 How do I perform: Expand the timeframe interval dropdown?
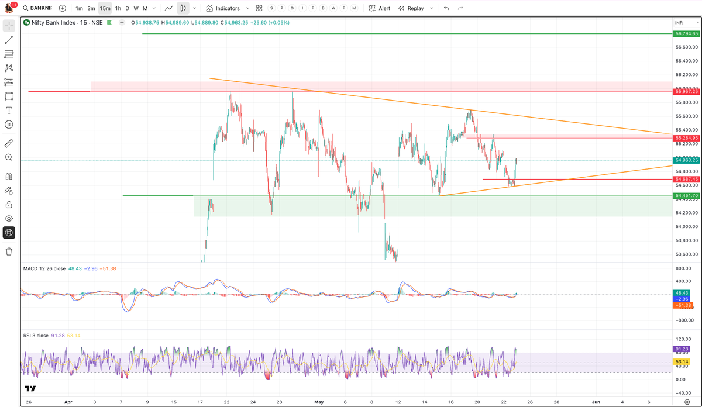point(154,8)
